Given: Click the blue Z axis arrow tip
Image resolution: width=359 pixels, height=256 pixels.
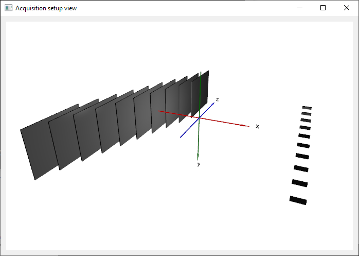Looking at the screenshot, I should click(213, 104).
